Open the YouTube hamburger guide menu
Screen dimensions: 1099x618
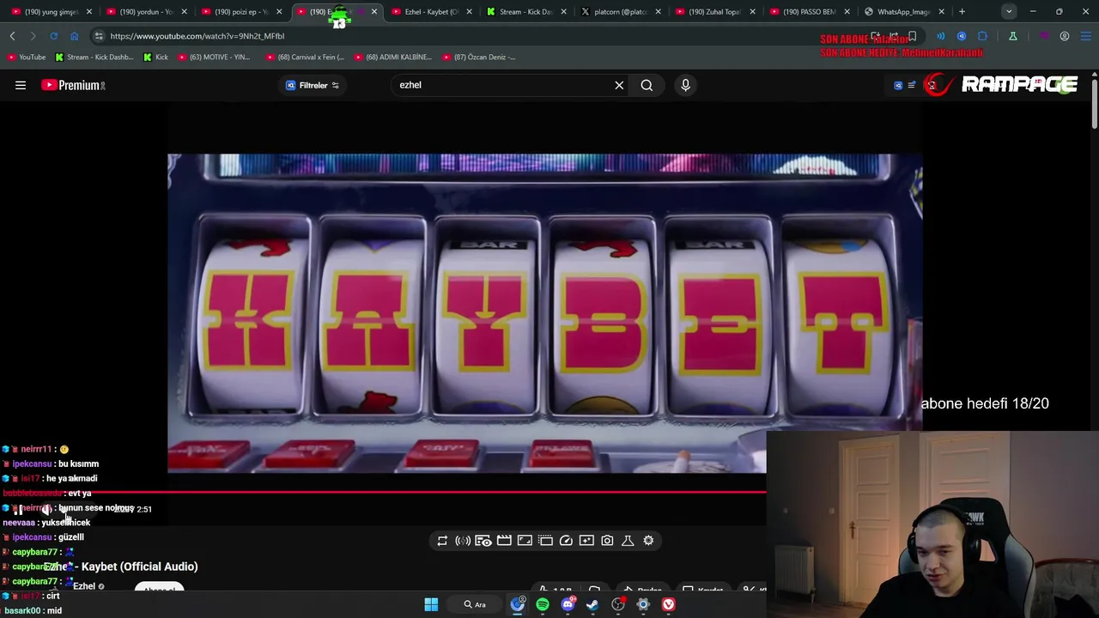pos(21,85)
